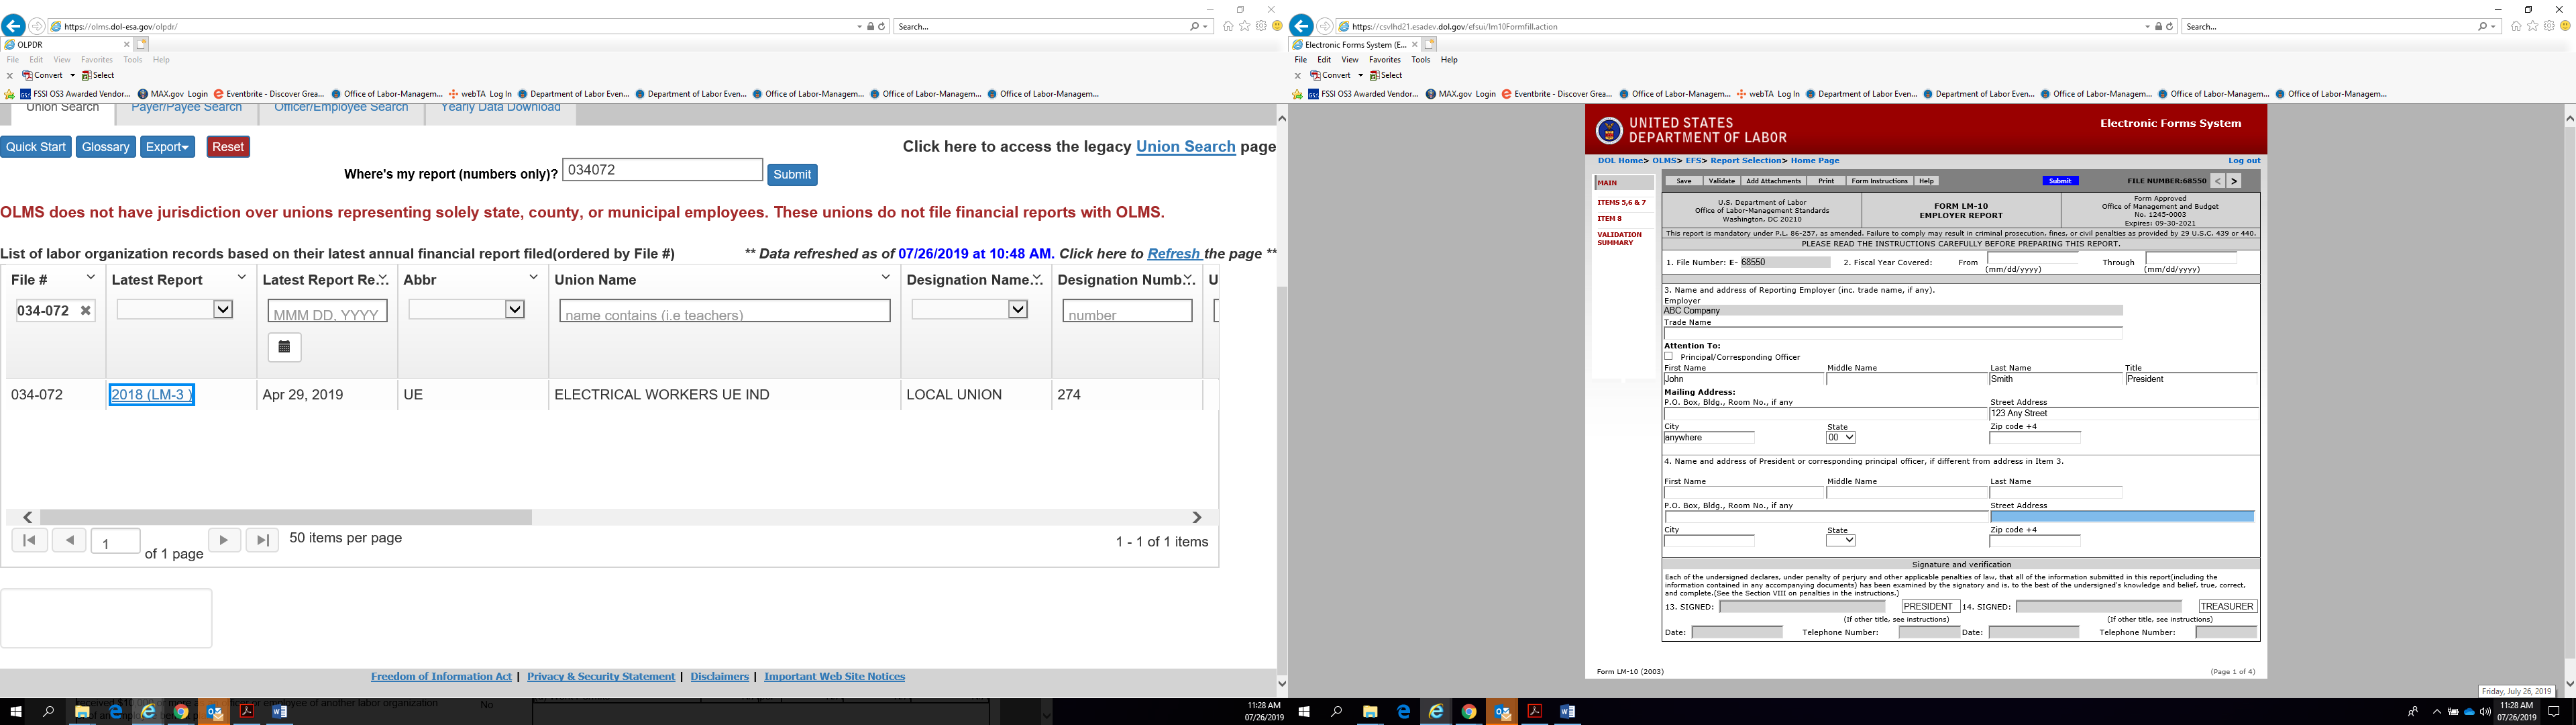The height and width of the screenshot is (725, 2576).
Task: Expand the Latest Report filter dropdown
Action: point(223,309)
